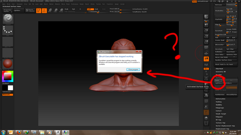Open the Material menu
The height and width of the screenshot is (135, 241).
point(57,4)
